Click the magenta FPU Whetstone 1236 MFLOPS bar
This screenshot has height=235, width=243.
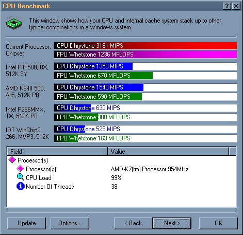point(145,55)
